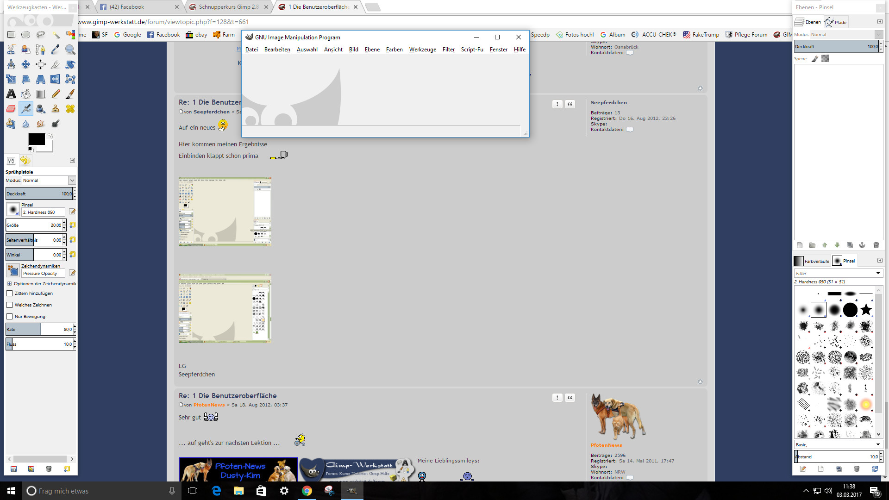Screen dimensions: 889x500
Task: Switch to the Pfade tab
Action: pos(836,22)
